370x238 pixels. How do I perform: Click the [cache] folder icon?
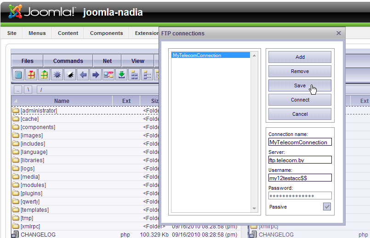click(x=16, y=119)
